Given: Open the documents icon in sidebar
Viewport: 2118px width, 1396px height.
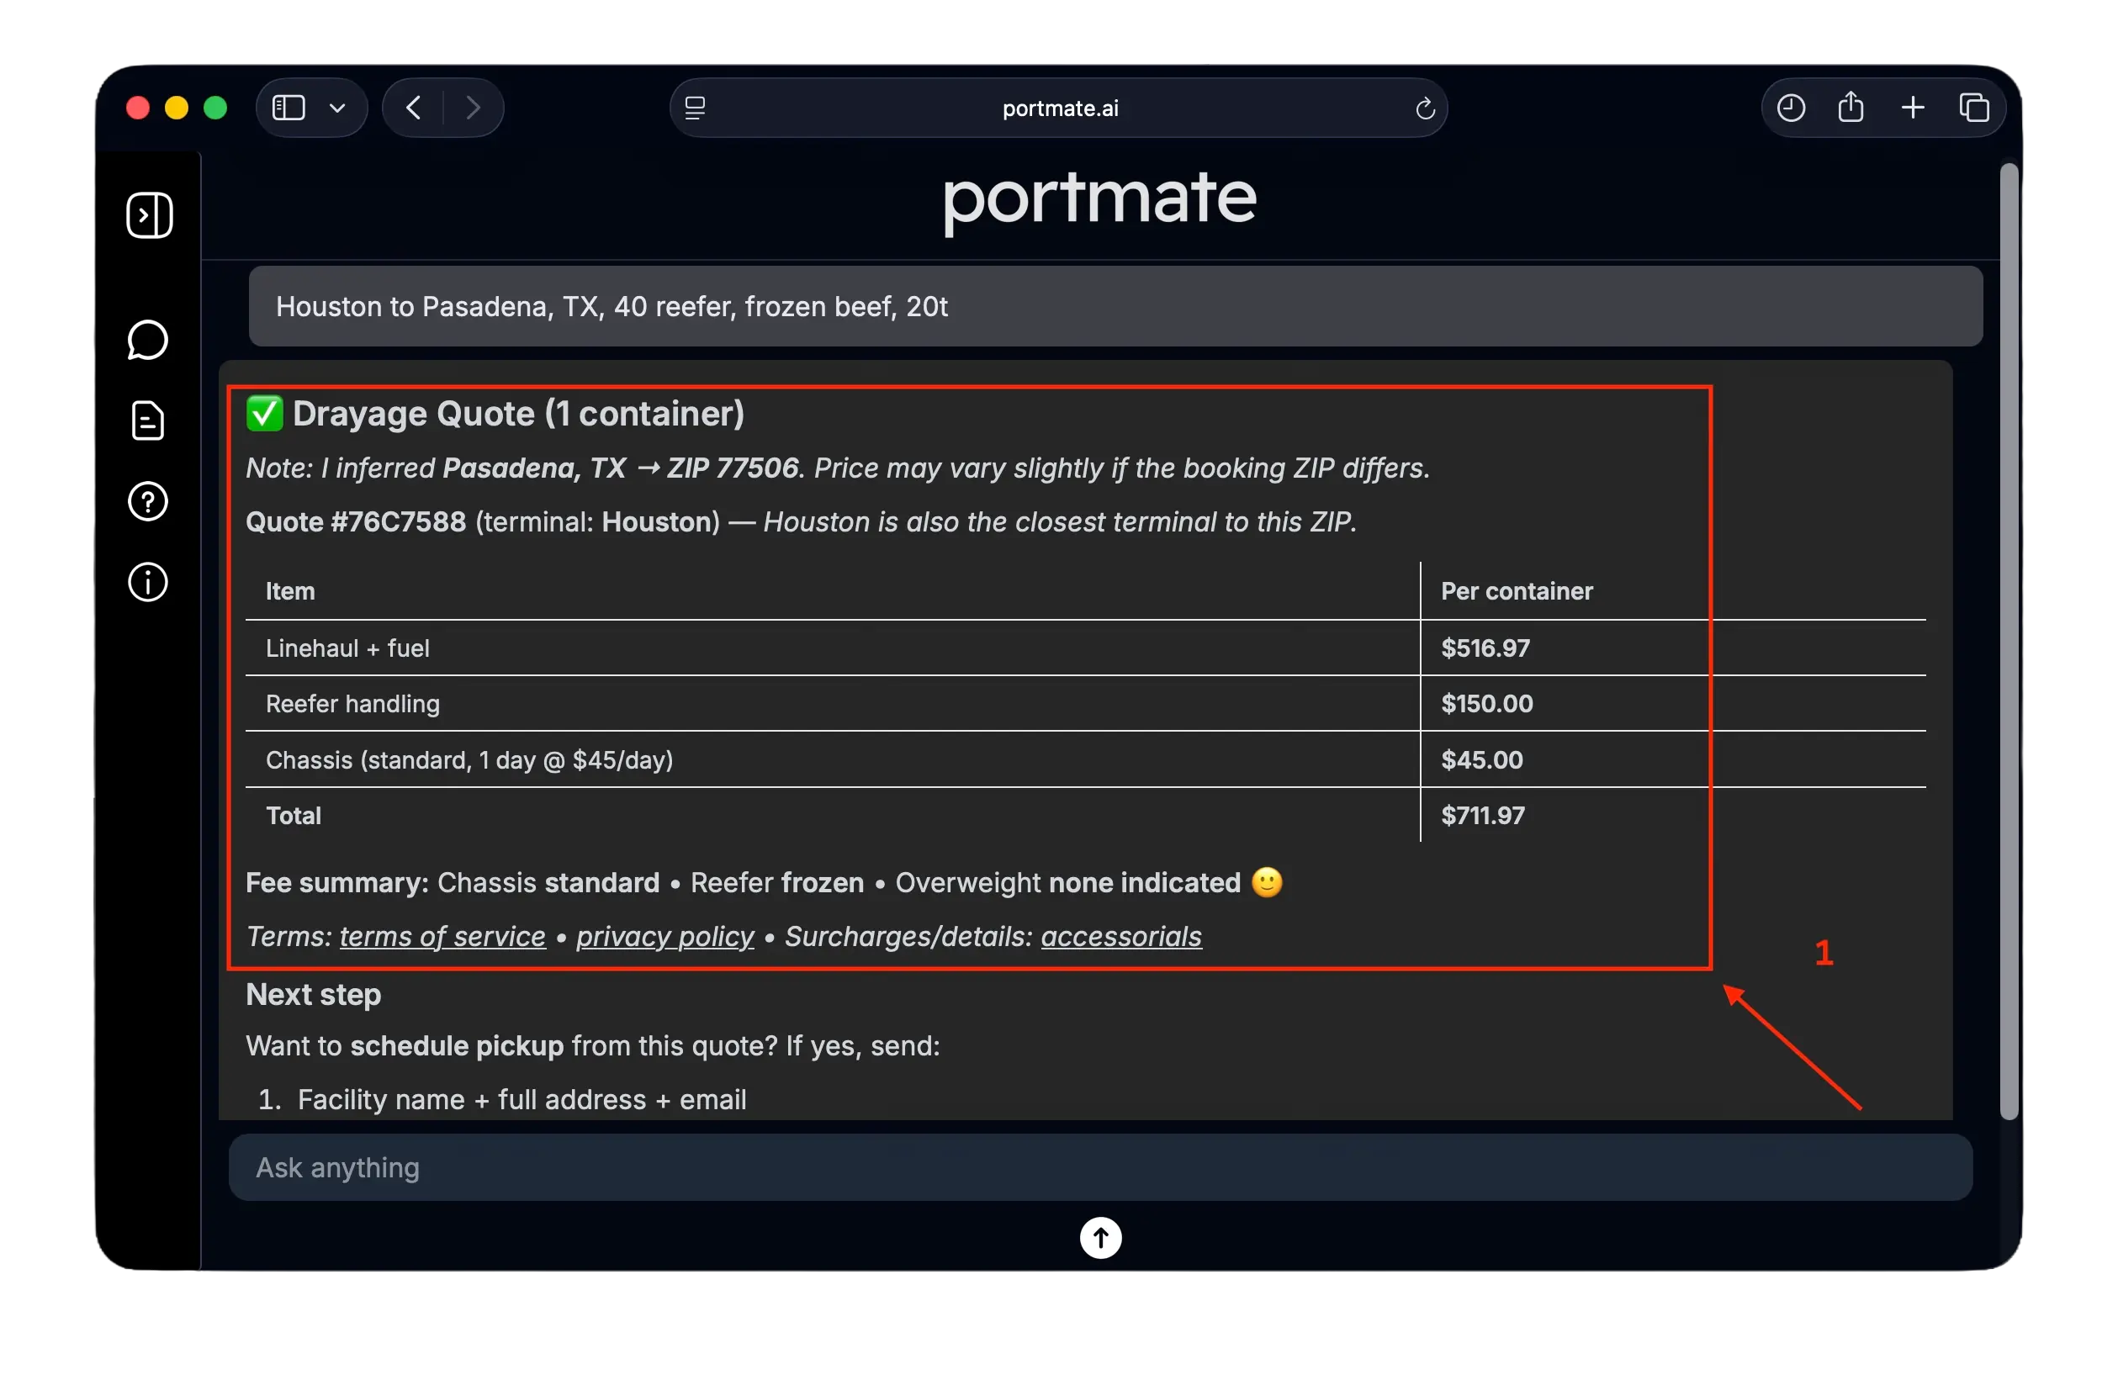Looking at the screenshot, I should (148, 421).
